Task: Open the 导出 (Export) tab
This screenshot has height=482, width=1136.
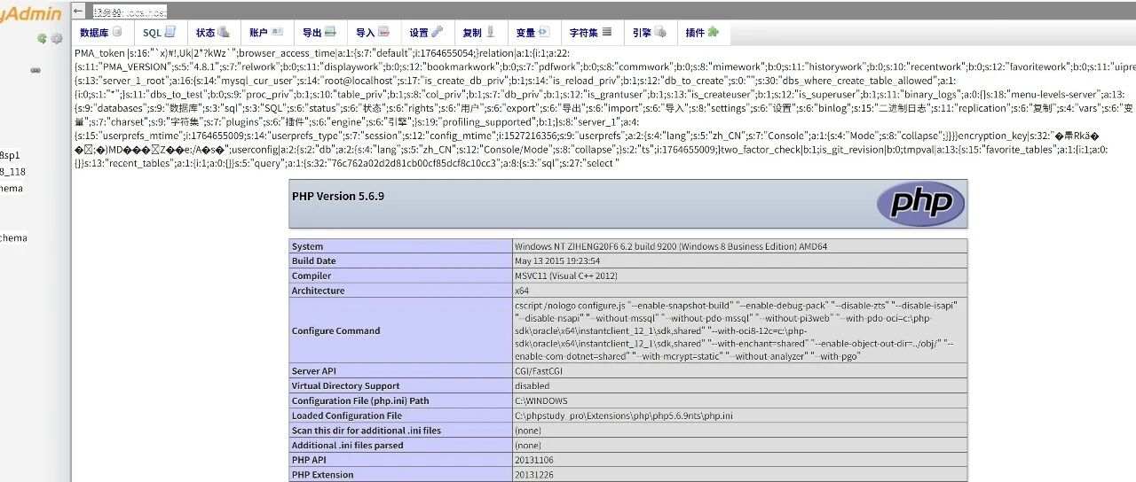Action: [x=319, y=33]
